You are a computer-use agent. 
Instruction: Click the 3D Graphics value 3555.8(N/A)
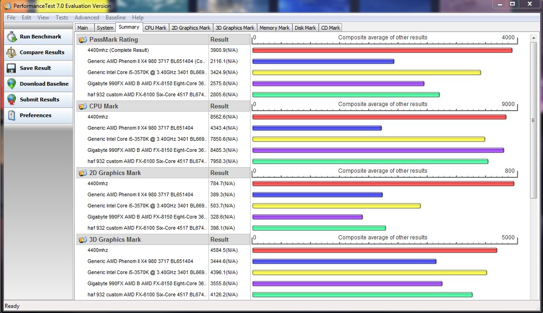pos(224,283)
